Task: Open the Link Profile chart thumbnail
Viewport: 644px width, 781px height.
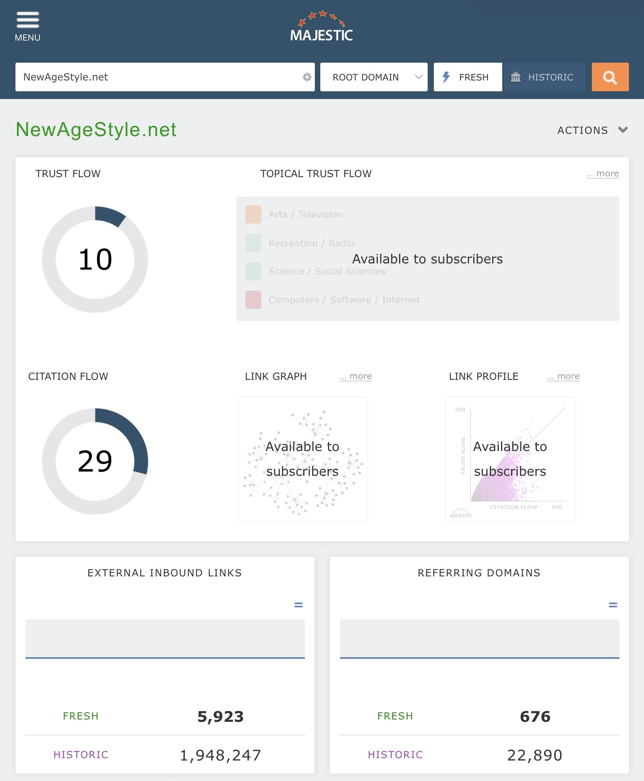Action: pos(511,459)
